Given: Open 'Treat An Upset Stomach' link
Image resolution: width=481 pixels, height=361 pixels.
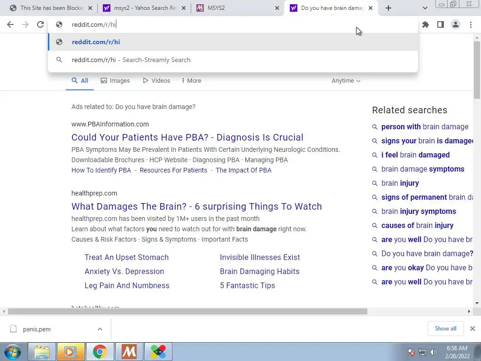Looking at the screenshot, I should point(127,257).
